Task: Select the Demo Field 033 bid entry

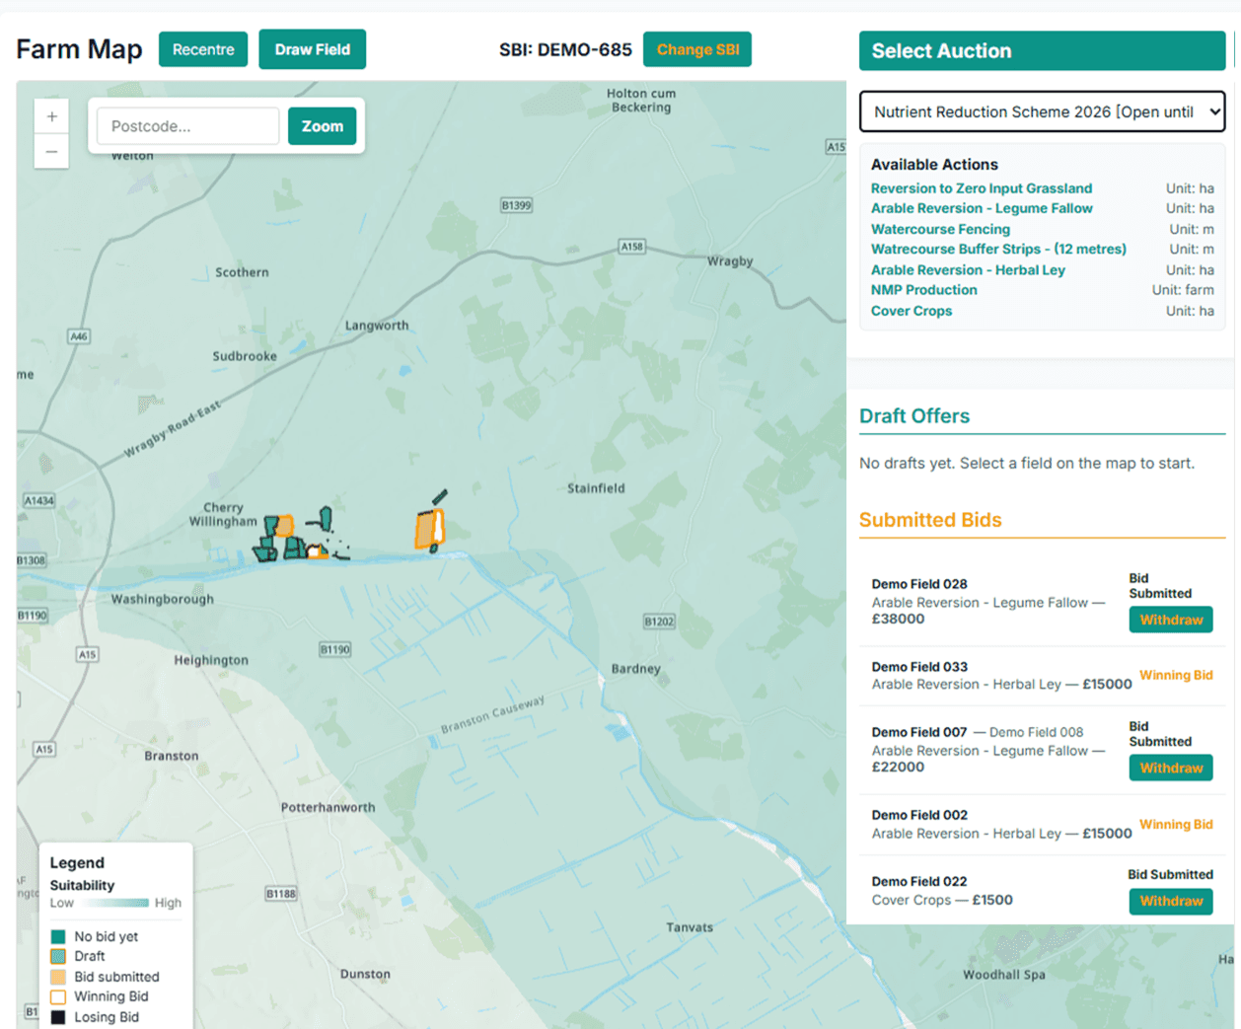Action: [x=1042, y=676]
